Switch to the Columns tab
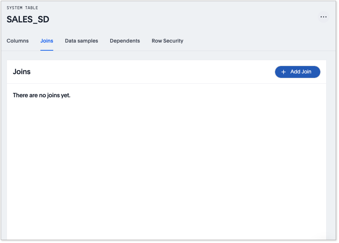The image size is (339, 243). [18, 41]
